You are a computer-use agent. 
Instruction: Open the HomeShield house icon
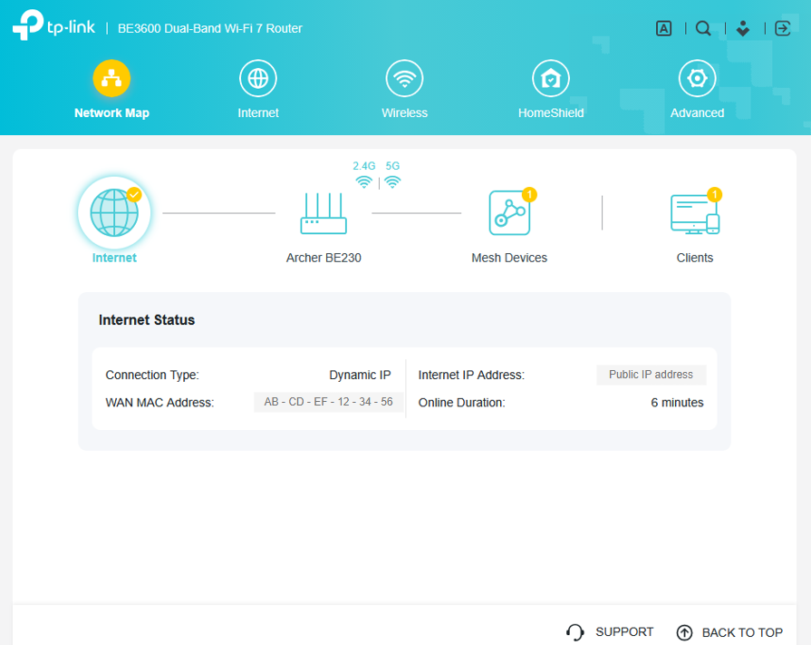pyautogui.click(x=551, y=79)
